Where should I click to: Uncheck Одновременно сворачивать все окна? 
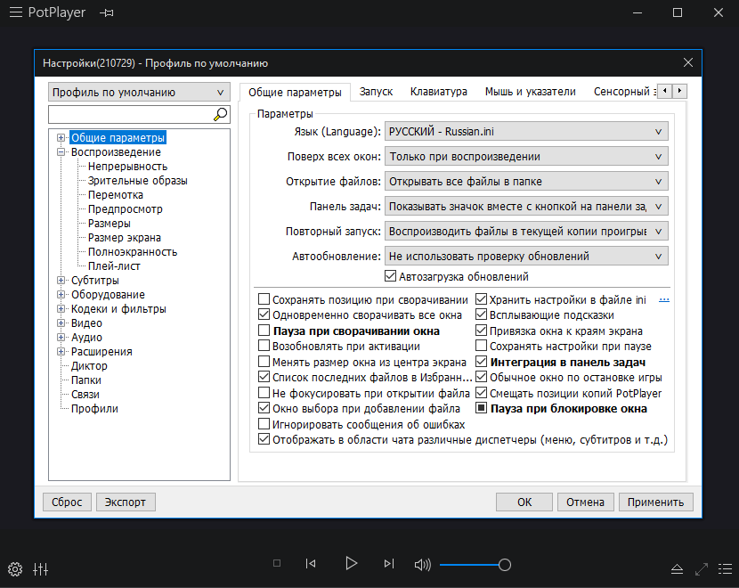pyautogui.click(x=264, y=314)
